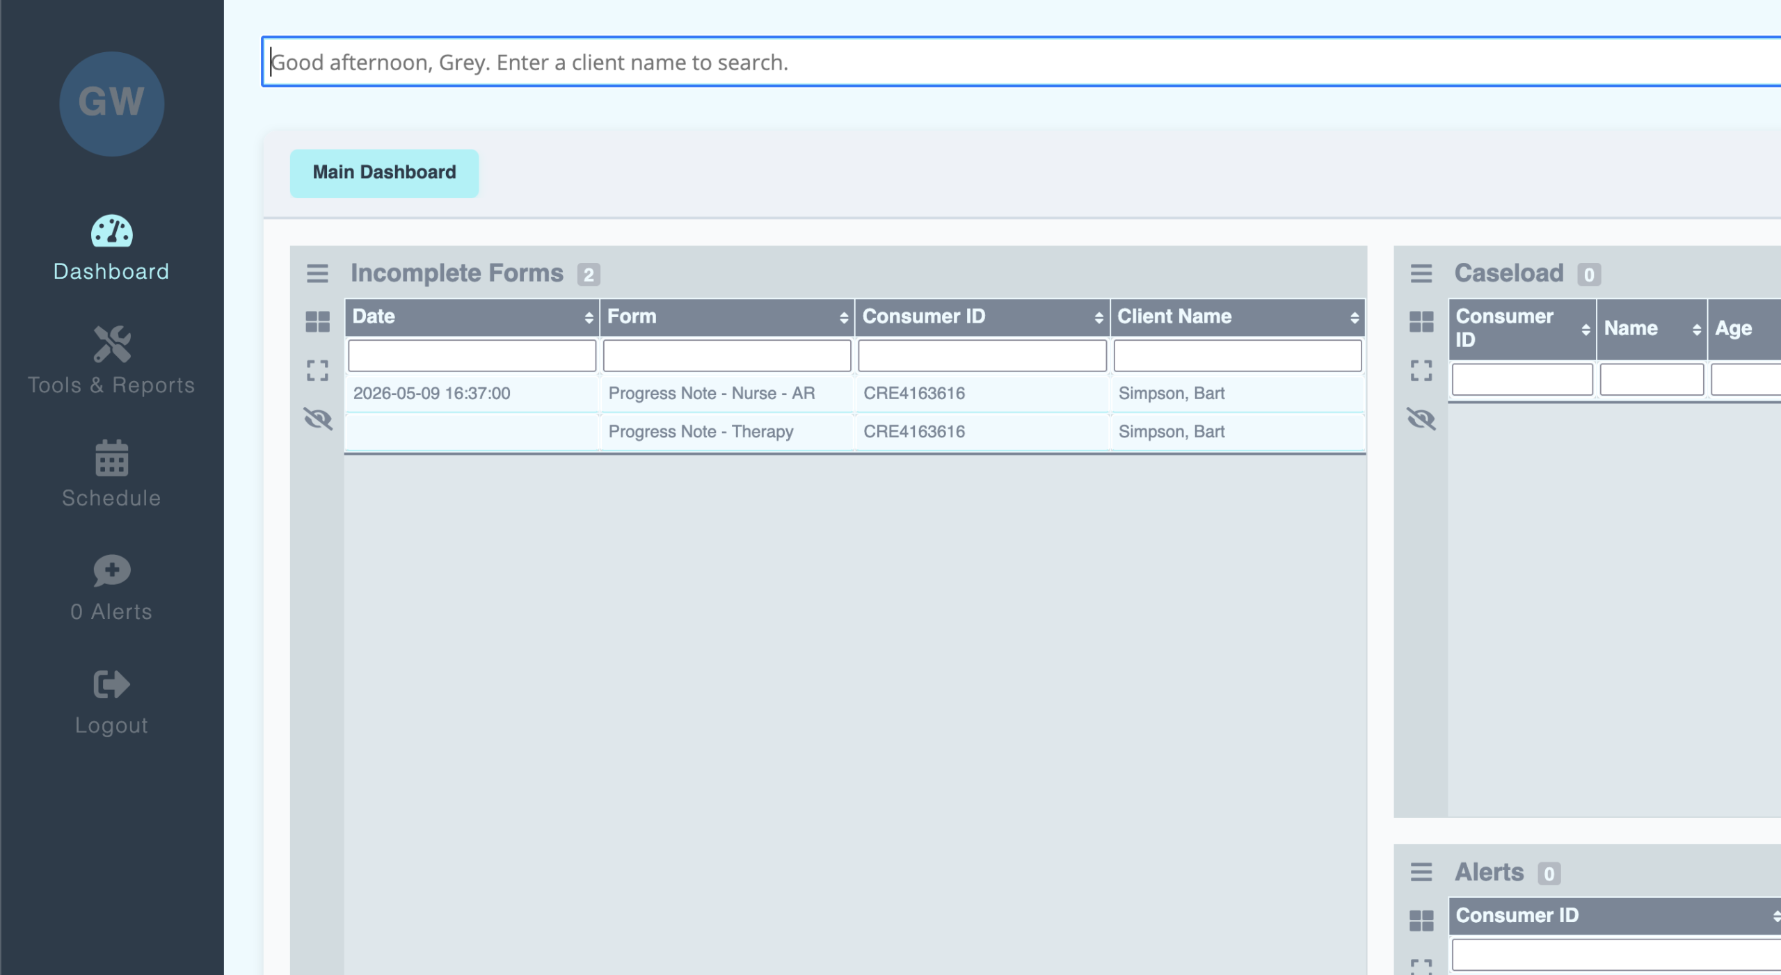Image resolution: width=1781 pixels, height=975 pixels.
Task: Expand Caseload panel to fullscreen
Action: point(1421,371)
